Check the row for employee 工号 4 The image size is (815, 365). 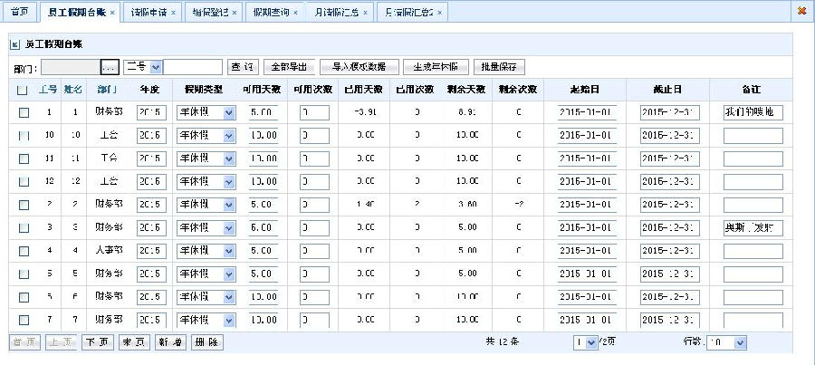point(24,251)
